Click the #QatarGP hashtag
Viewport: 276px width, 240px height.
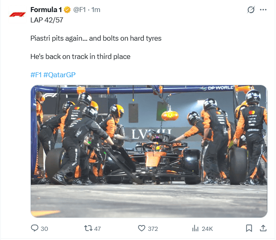[x=59, y=75]
